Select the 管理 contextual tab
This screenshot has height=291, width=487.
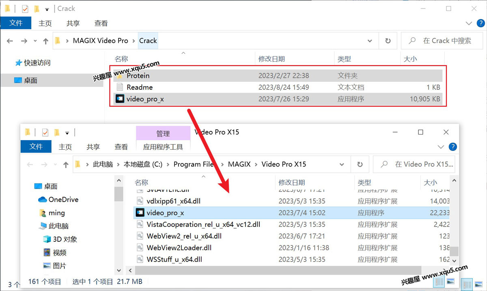(x=163, y=133)
